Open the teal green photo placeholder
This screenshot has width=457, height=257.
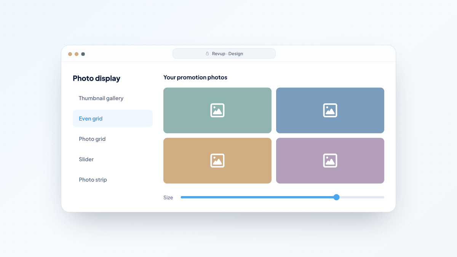[217, 110]
